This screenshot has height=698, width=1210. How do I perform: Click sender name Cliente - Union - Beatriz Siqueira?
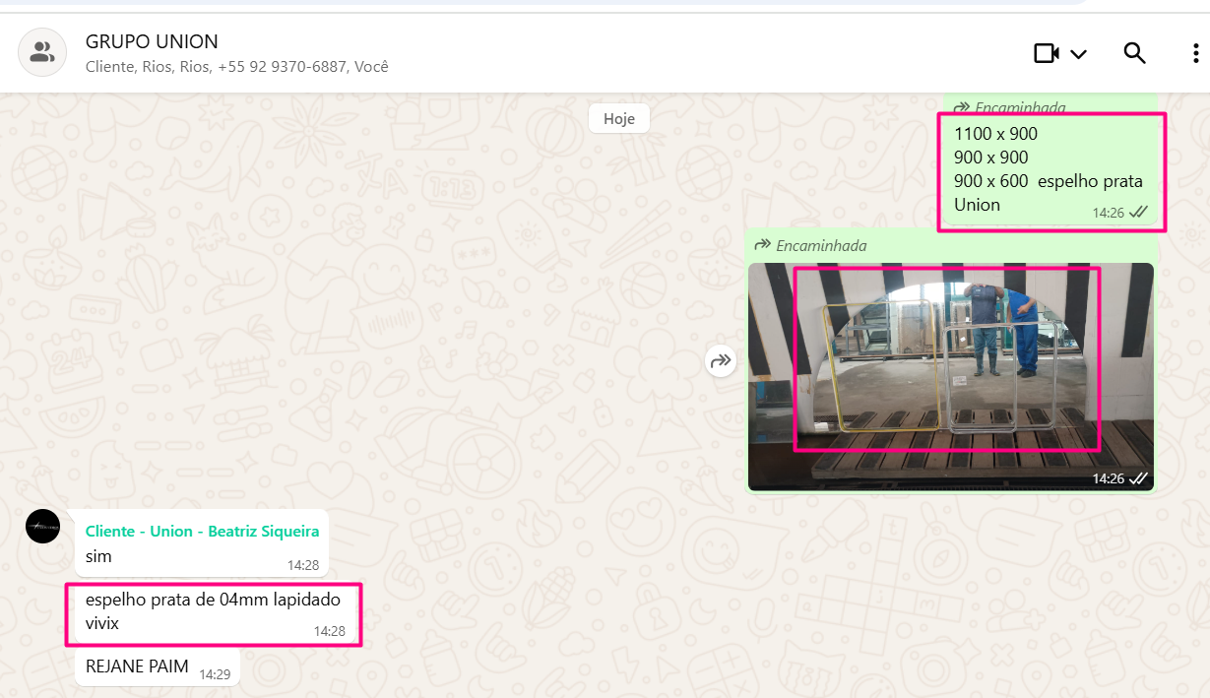[x=202, y=531]
